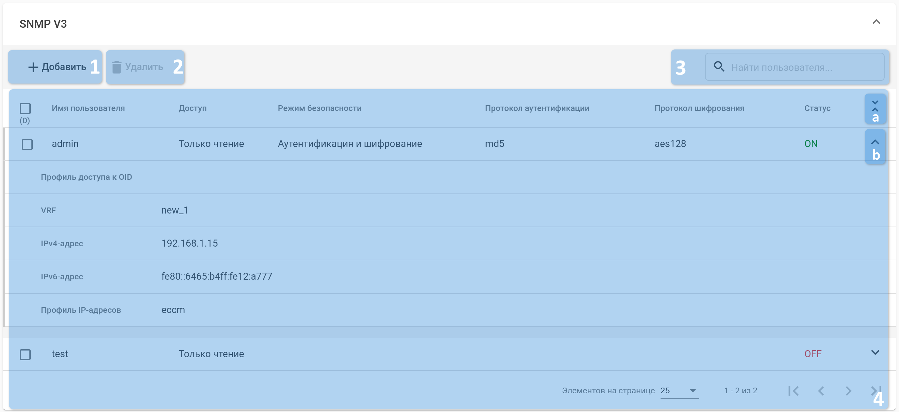Click the Удалить button text
The image size is (899, 412).
(144, 67)
